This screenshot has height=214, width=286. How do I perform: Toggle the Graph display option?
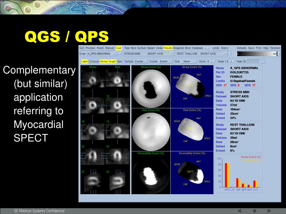(112, 62)
